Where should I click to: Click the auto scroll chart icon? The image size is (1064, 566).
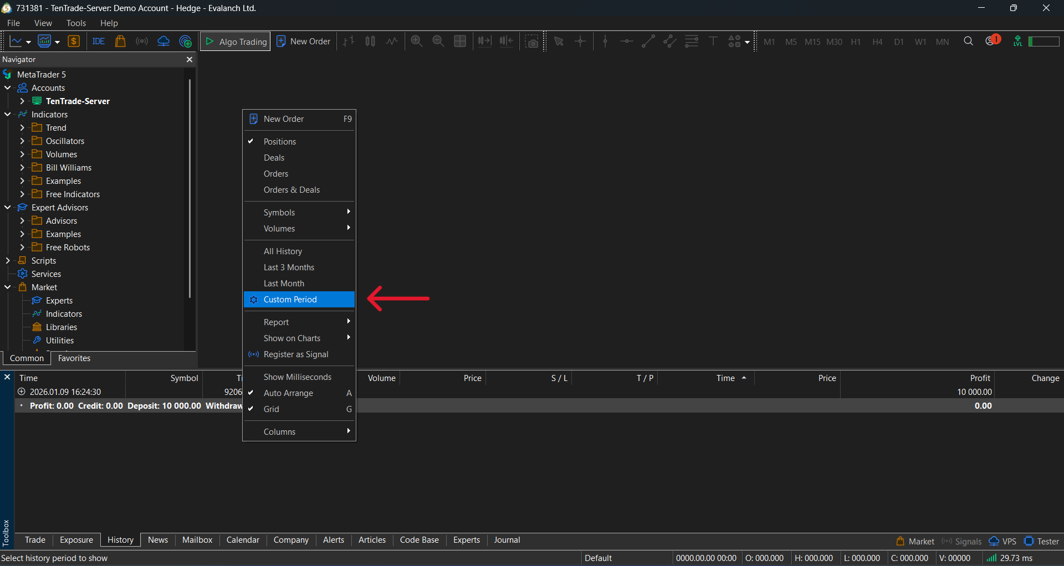coord(485,42)
